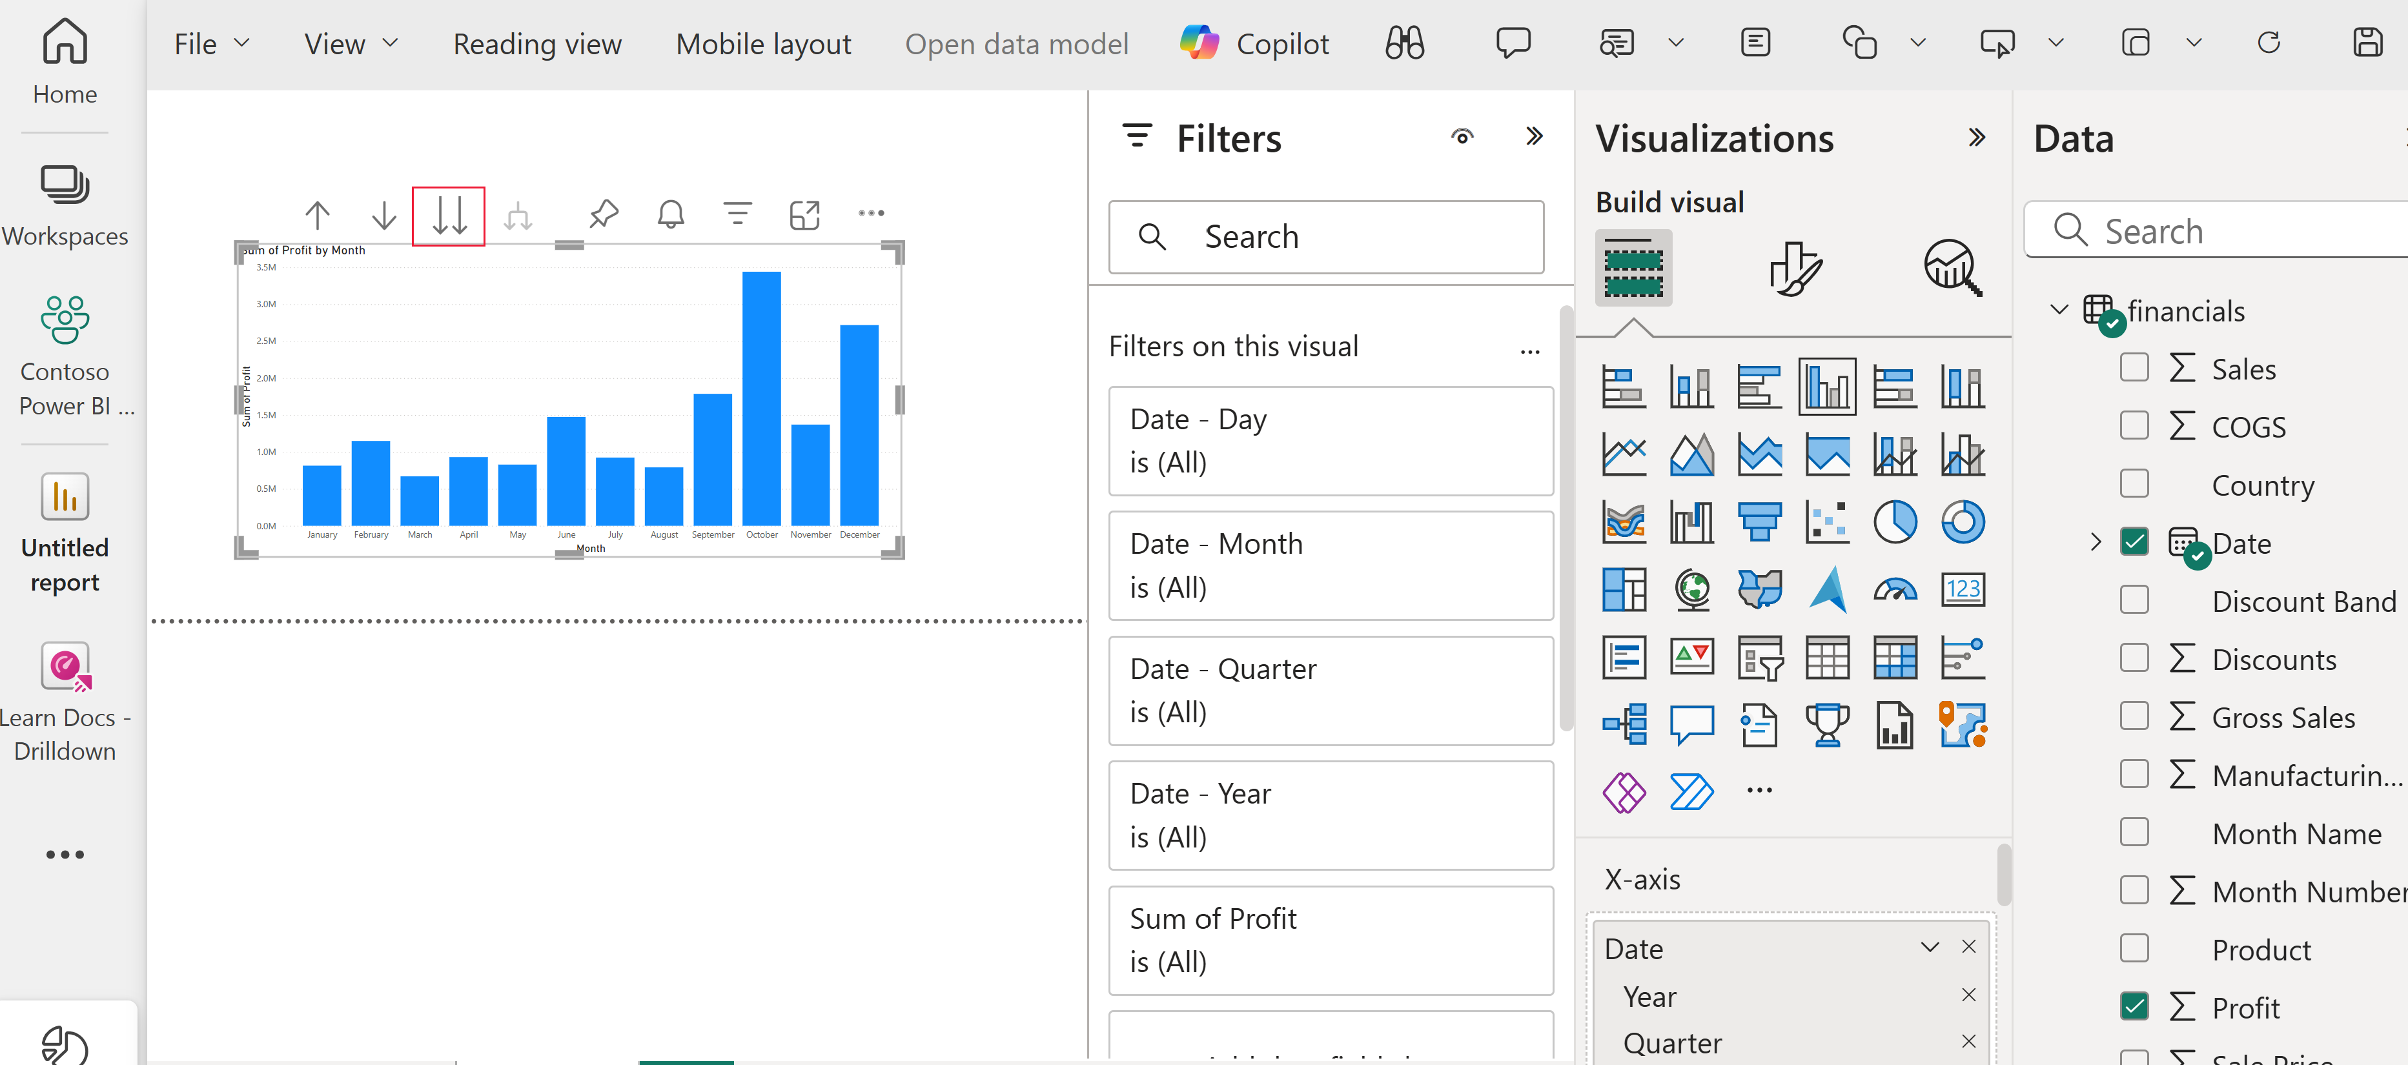
Task: Expand the Date - Month filter card
Action: point(1330,565)
